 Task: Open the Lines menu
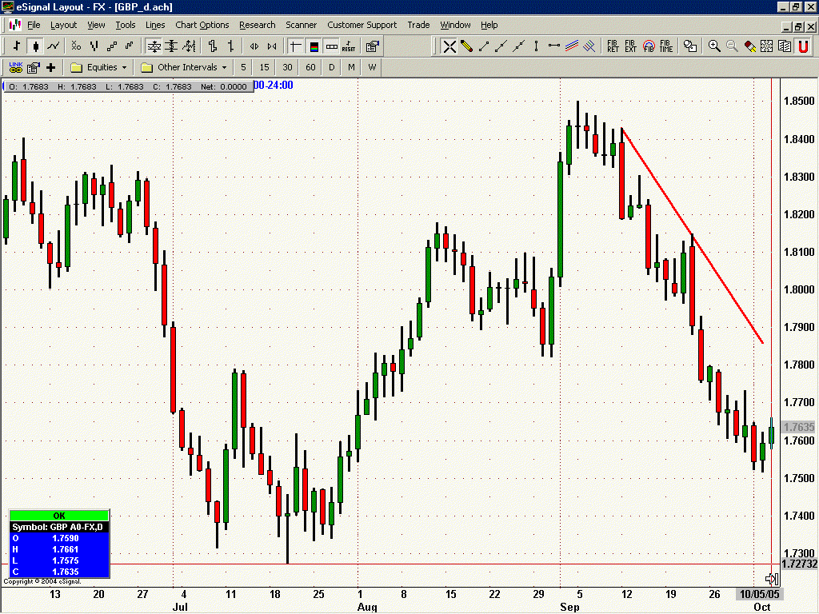[155, 25]
